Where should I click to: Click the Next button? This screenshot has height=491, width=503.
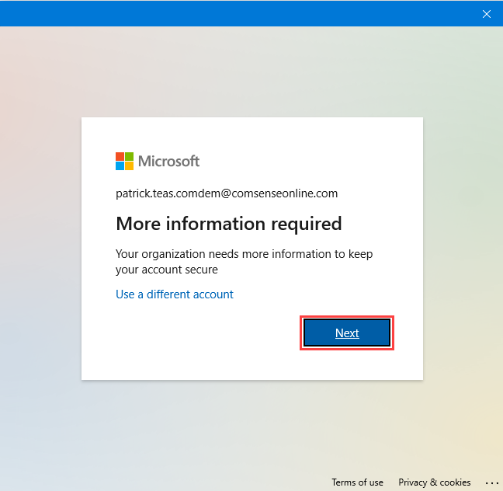point(347,333)
